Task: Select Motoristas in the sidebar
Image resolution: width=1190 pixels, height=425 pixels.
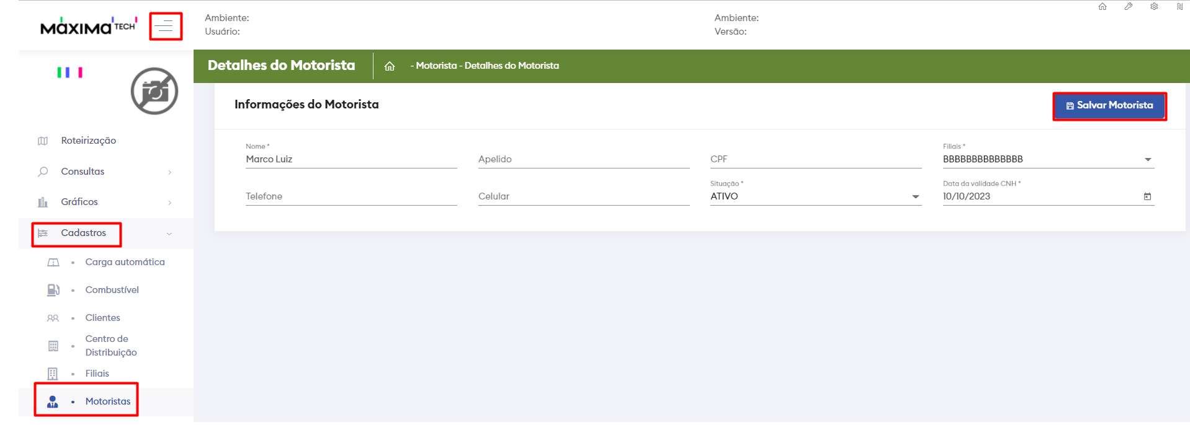Action: (x=107, y=401)
